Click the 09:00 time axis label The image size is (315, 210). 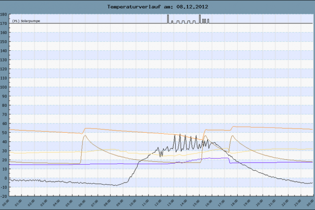120,203
